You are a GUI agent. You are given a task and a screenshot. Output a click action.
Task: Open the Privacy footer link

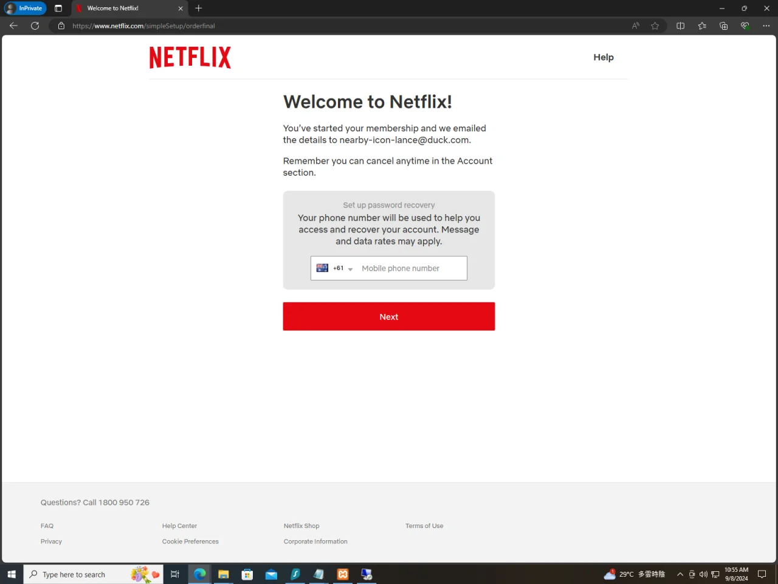click(51, 541)
